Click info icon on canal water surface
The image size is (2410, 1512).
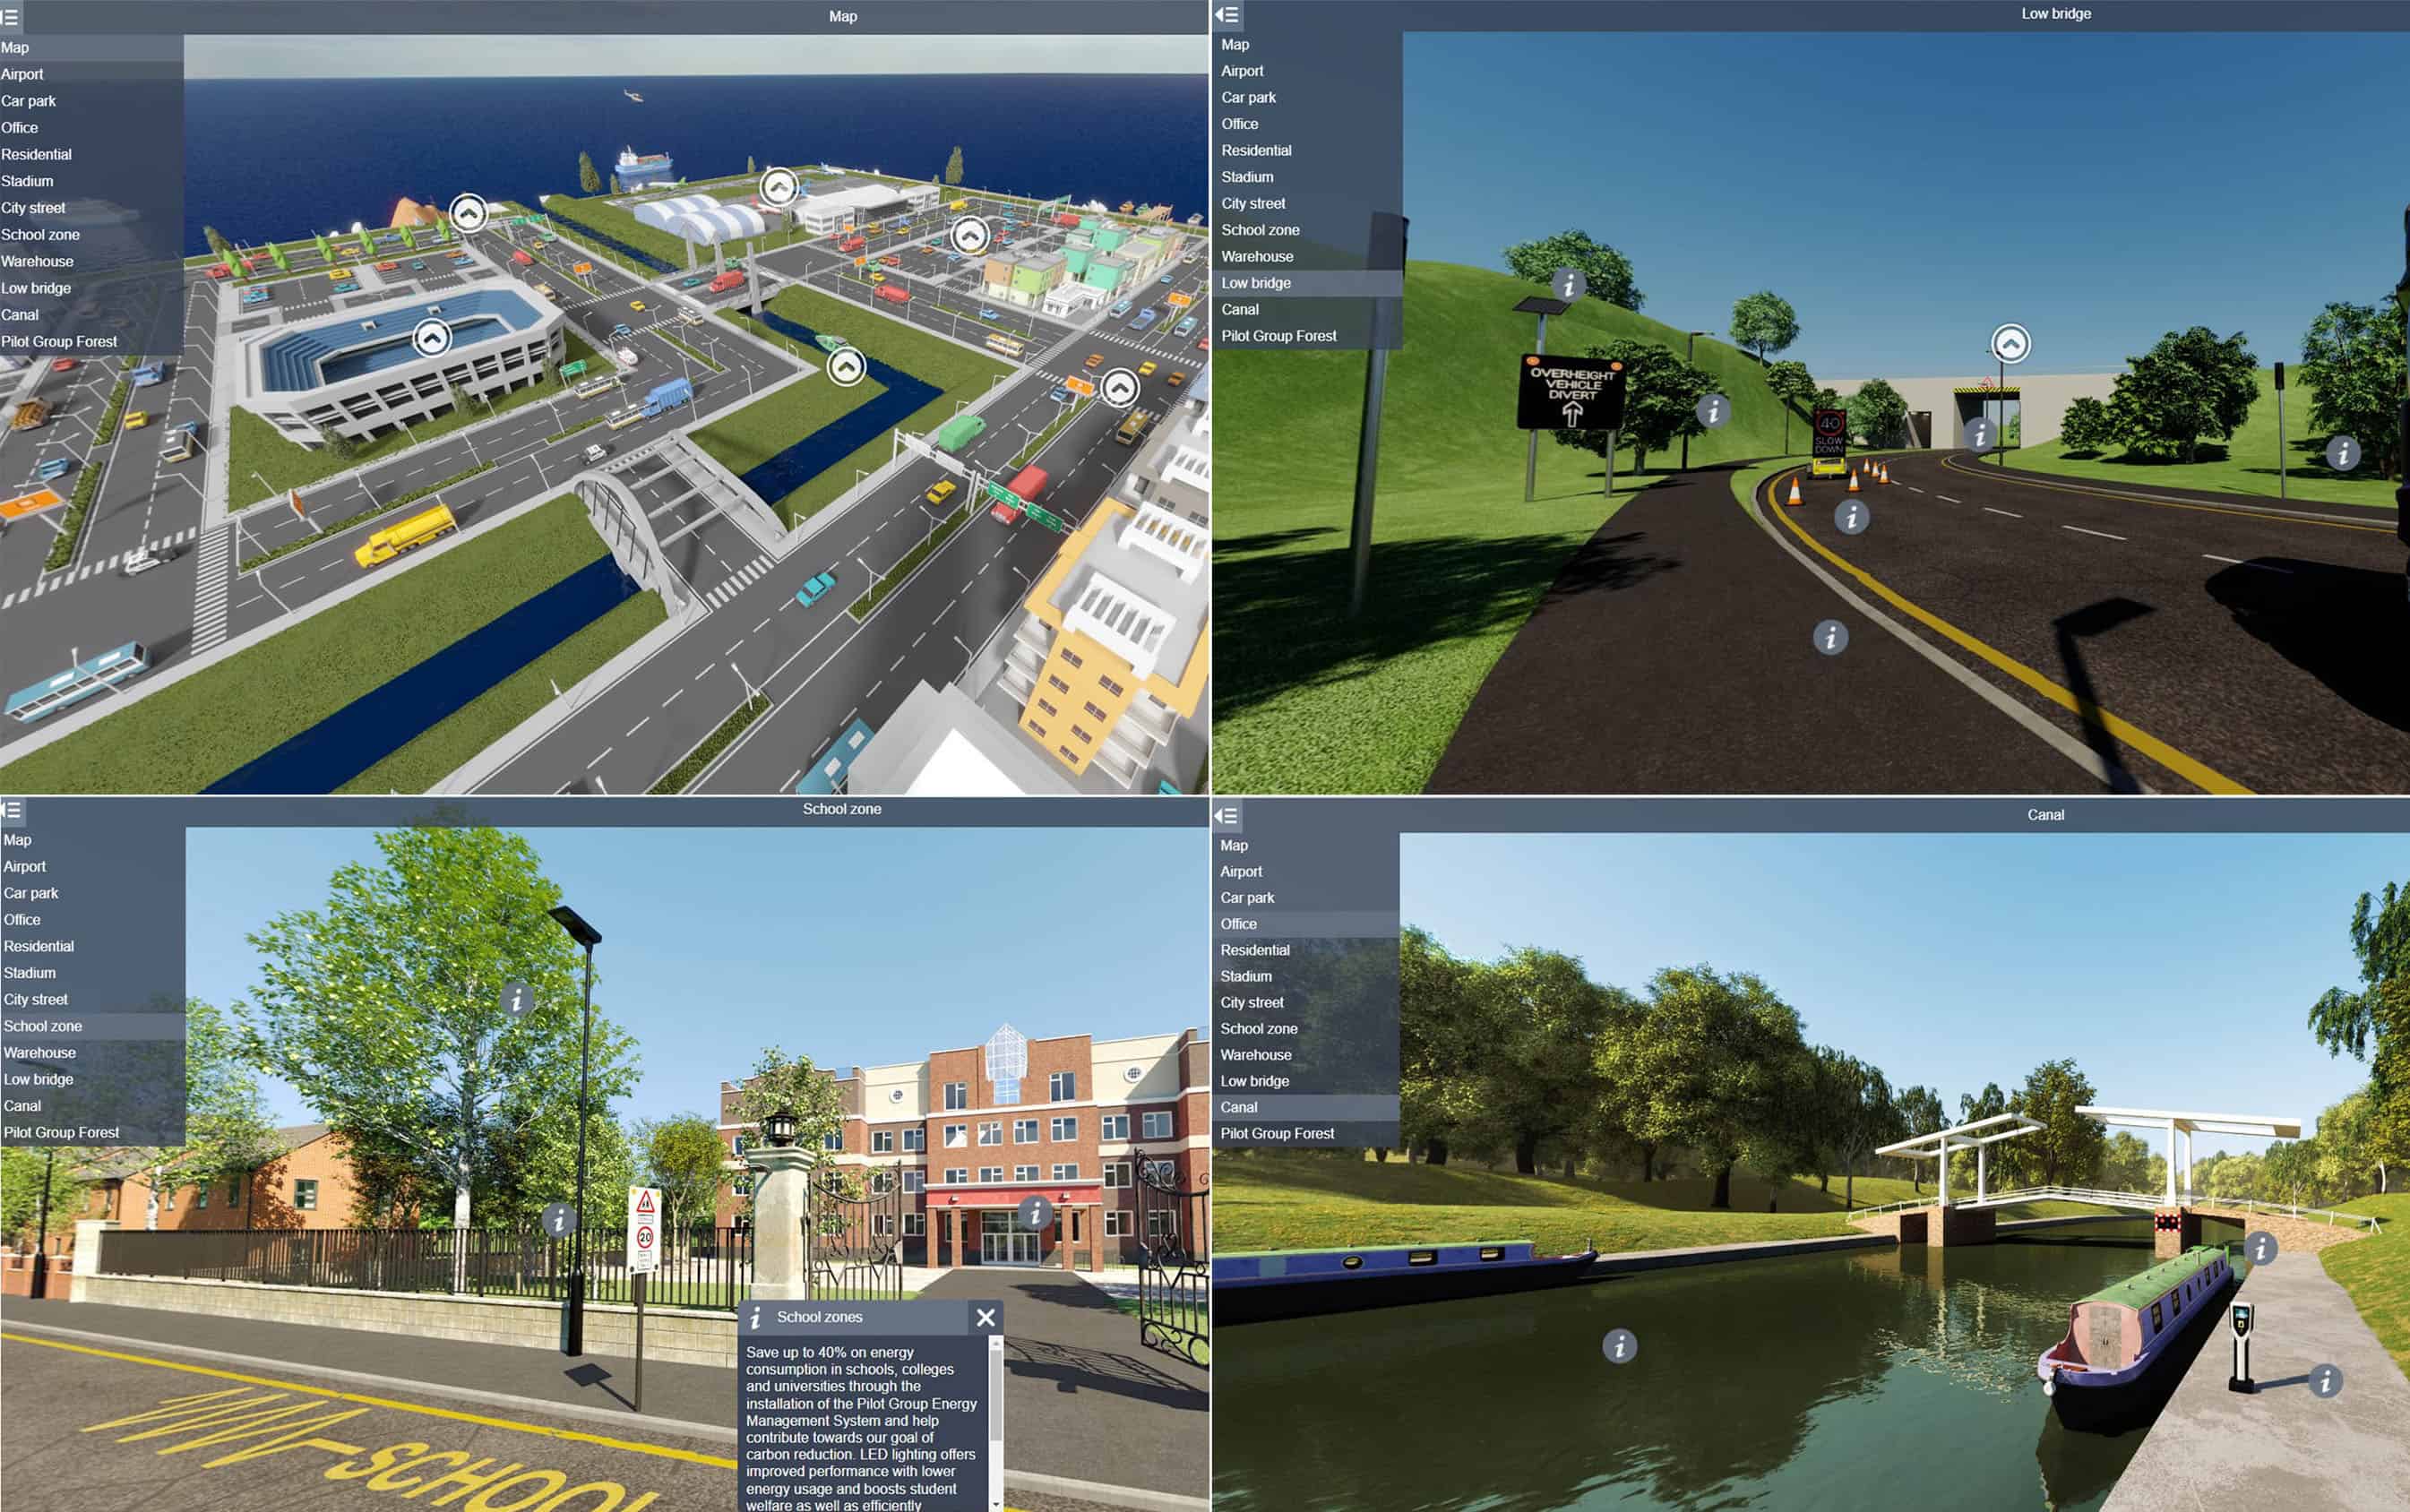1619,1346
